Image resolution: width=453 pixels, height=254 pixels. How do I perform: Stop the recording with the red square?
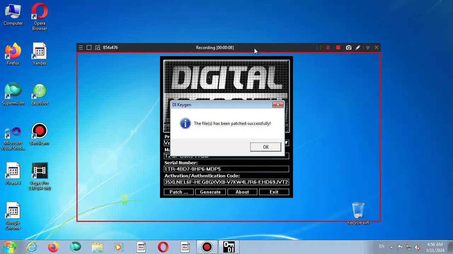pos(338,48)
